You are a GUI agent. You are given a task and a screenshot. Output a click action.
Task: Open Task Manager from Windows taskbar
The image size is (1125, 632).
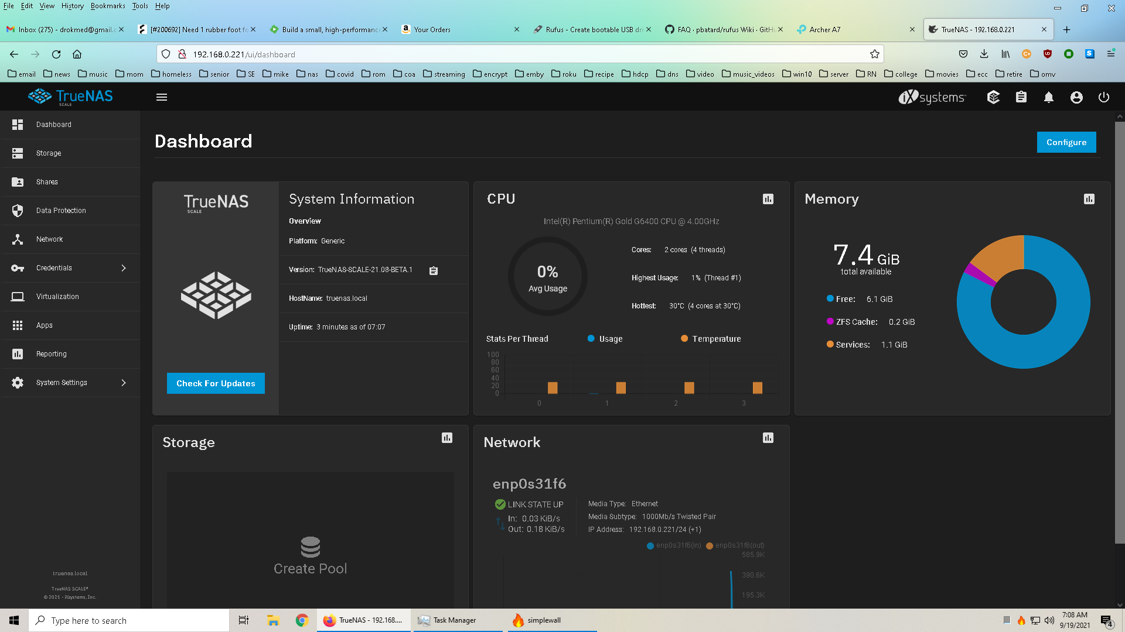click(454, 620)
